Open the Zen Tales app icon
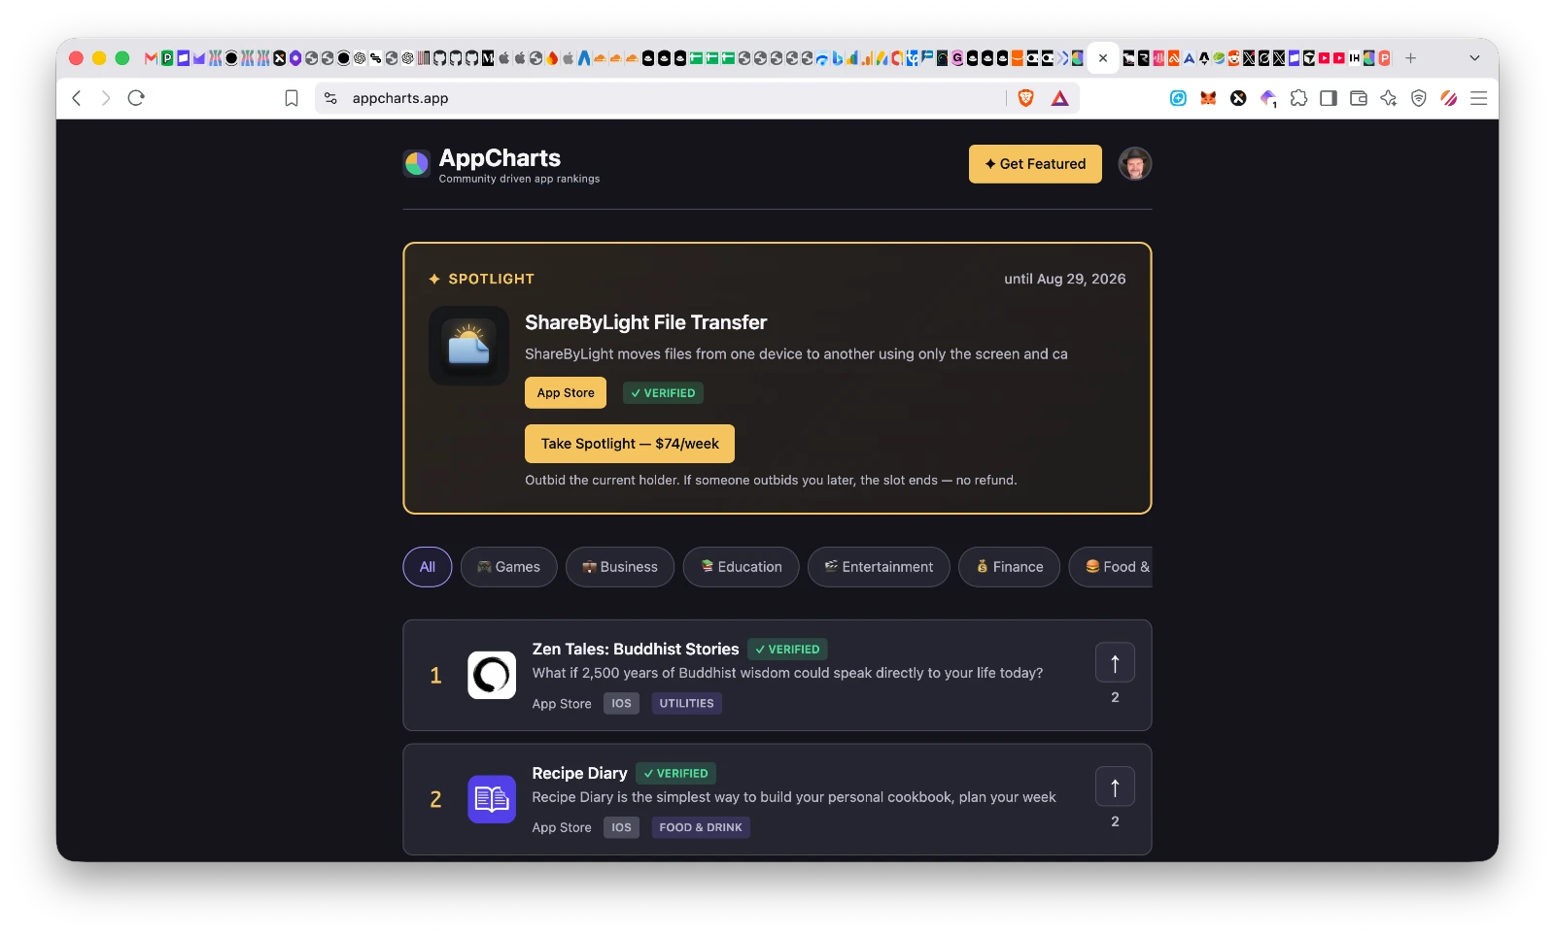 point(492,675)
